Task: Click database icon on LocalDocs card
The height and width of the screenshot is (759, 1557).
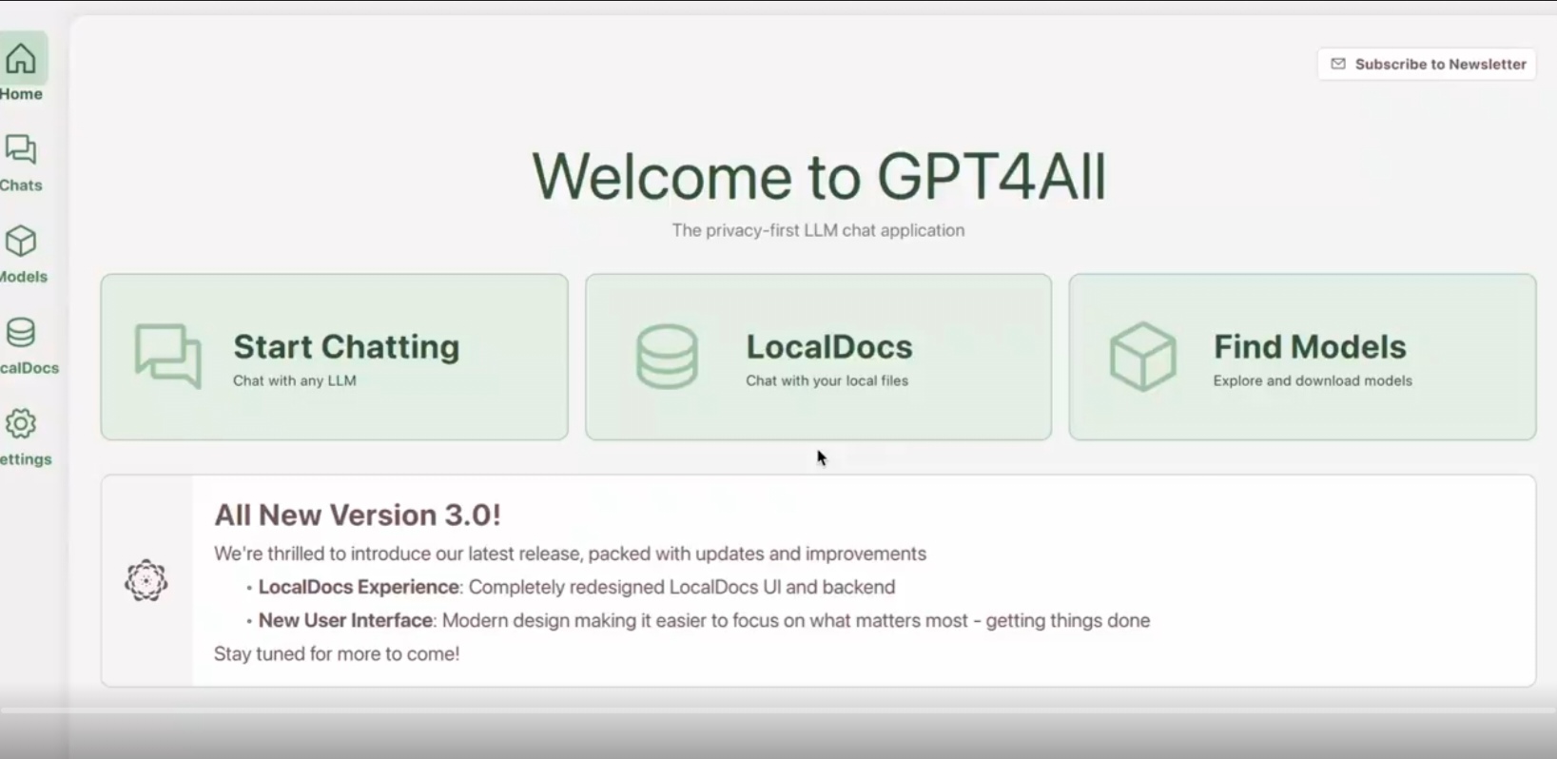Action: [x=667, y=357]
